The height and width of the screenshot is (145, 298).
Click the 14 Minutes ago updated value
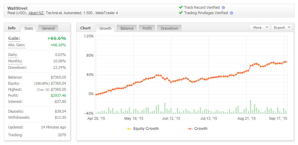(54, 127)
